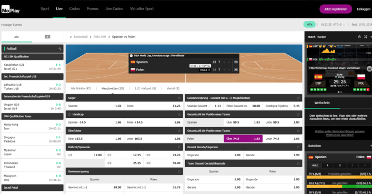The width and height of the screenshot is (372, 194).
Task: Click Poland flag in statistics panel
Action: tap(369, 157)
